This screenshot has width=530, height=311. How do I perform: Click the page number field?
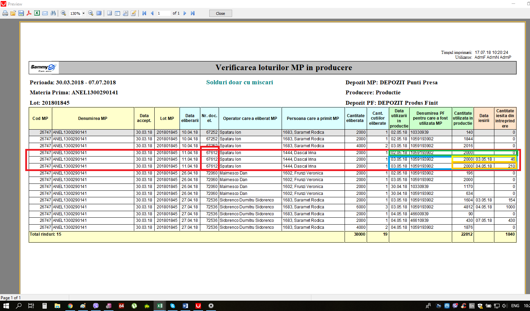[164, 13]
